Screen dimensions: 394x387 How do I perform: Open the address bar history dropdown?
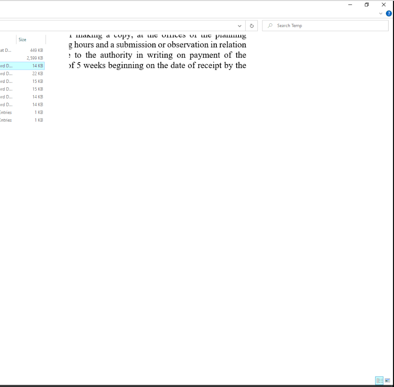pos(239,25)
